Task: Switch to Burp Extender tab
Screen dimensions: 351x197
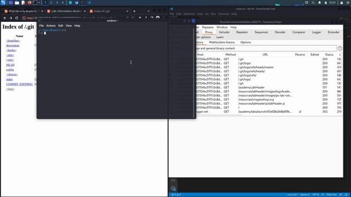Action: [333, 32]
